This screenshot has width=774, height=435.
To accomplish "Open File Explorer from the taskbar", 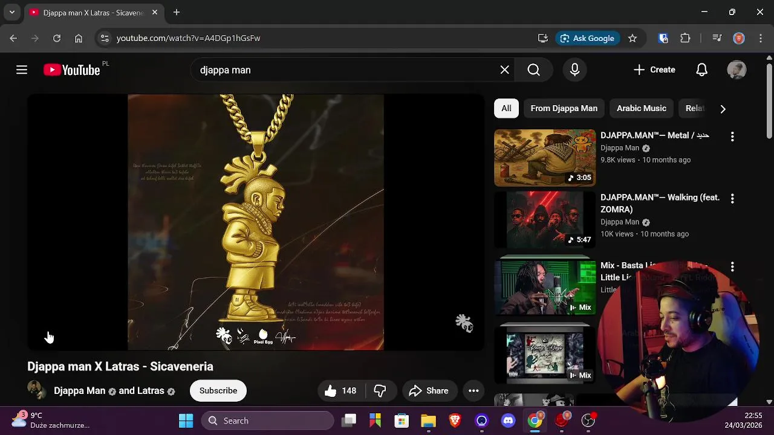I will tap(429, 420).
